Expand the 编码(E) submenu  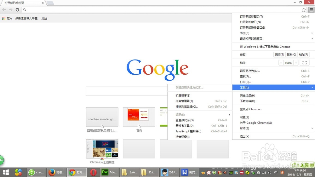click(x=200, y=115)
